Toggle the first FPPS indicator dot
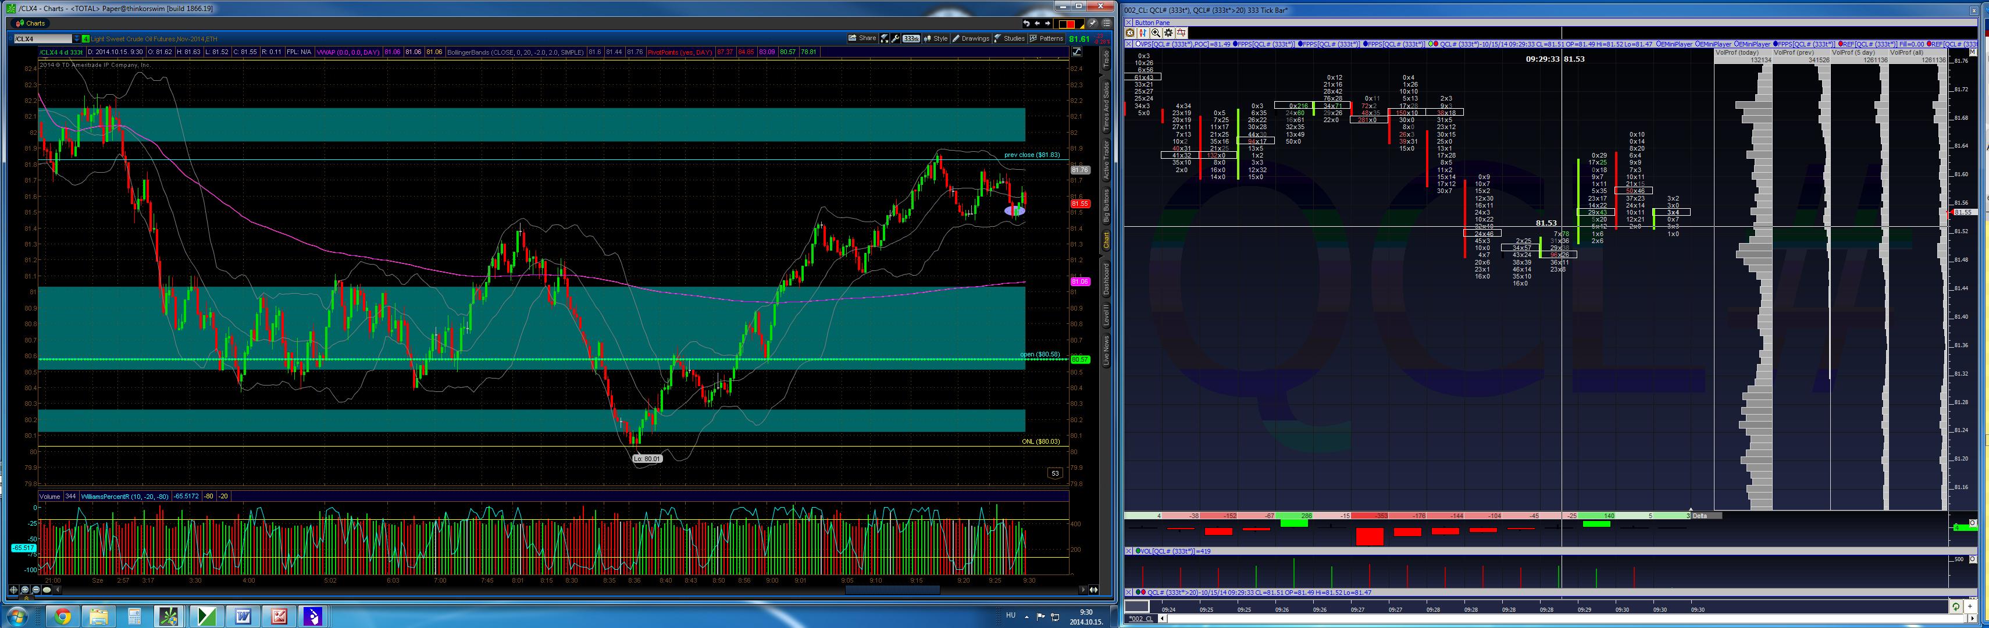 (1235, 44)
